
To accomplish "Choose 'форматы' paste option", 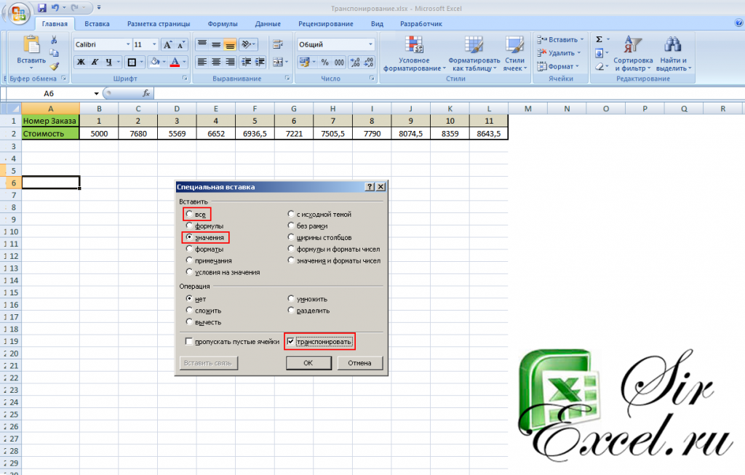I will [190, 249].
